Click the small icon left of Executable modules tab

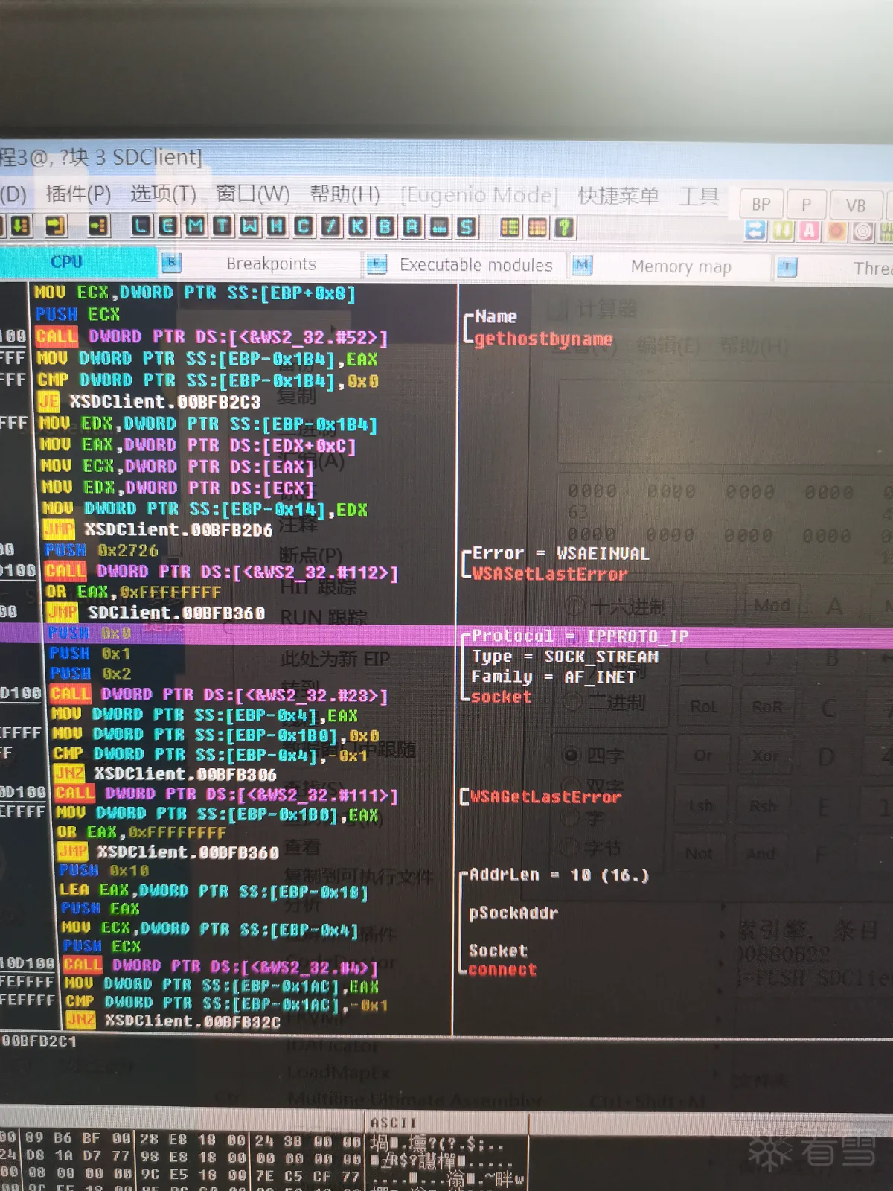pos(377,264)
